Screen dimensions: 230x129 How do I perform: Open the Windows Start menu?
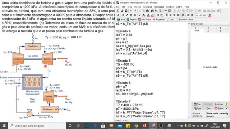(4, 126)
